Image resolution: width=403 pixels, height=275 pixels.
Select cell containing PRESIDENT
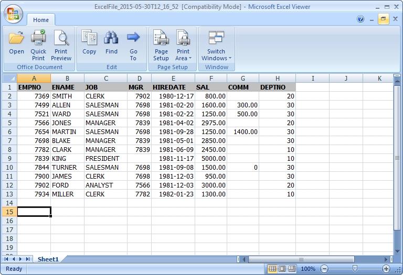coord(105,159)
